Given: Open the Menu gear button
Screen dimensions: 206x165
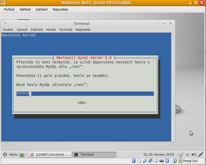Looking at the screenshot, I should [10, 154].
